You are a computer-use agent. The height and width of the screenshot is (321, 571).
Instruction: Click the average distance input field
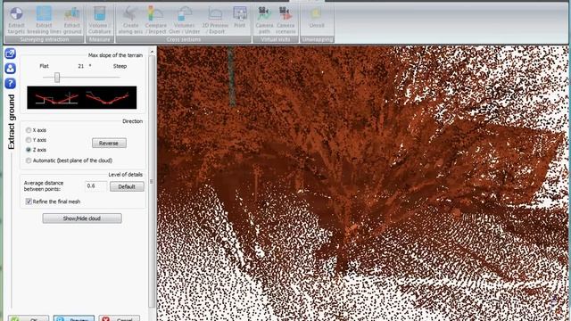[x=95, y=186]
